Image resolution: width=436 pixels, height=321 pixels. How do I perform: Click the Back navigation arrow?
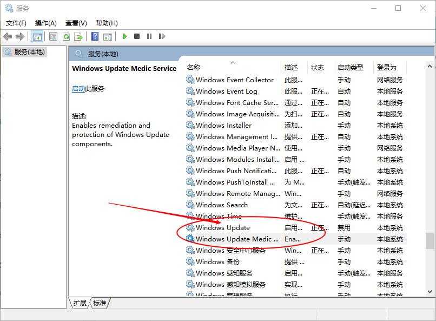(8, 36)
